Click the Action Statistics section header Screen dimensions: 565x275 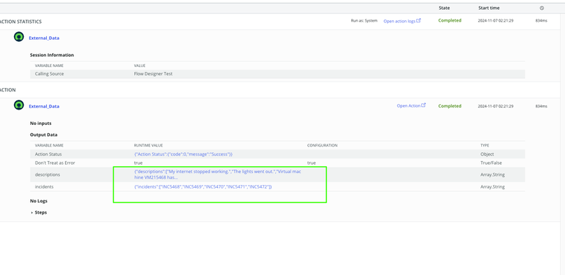pos(20,22)
